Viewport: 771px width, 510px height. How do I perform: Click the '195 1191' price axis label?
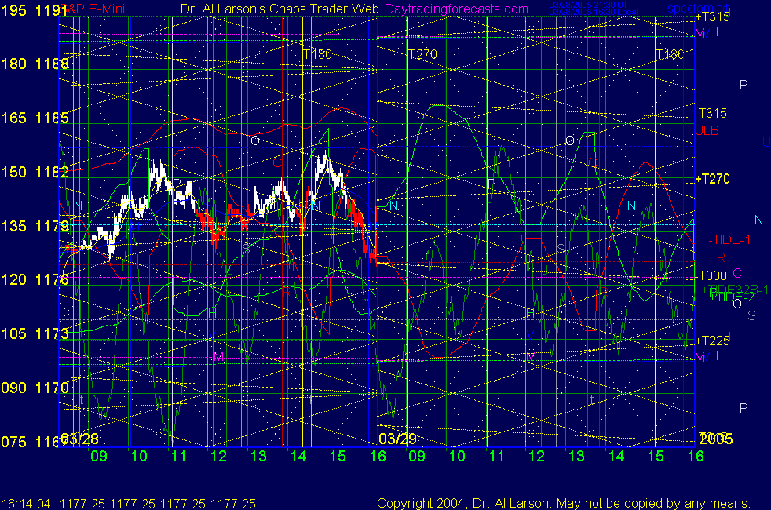point(34,10)
